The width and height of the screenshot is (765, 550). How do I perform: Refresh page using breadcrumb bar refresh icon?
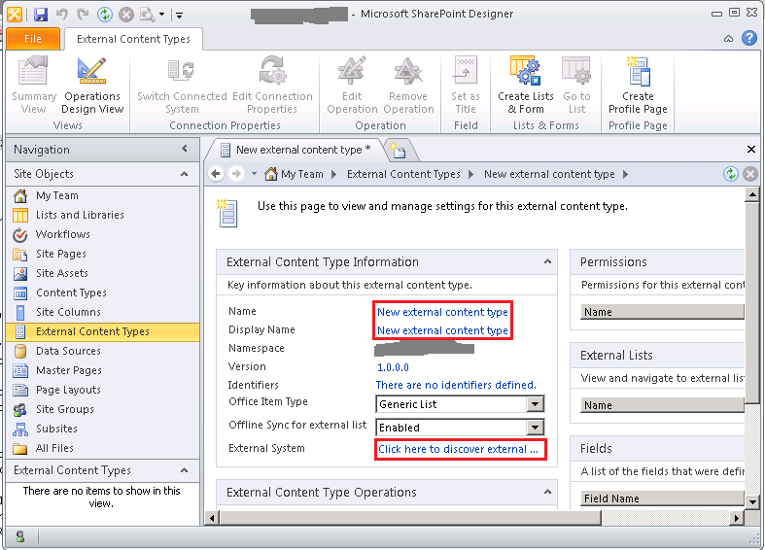tap(730, 174)
